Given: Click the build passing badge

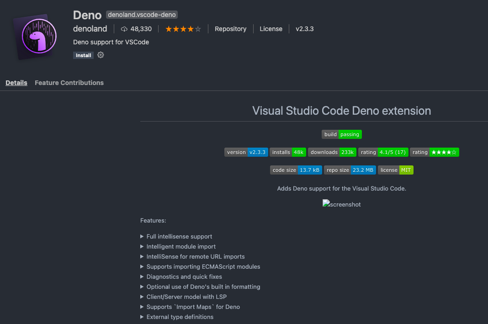Looking at the screenshot, I should [x=341, y=134].
